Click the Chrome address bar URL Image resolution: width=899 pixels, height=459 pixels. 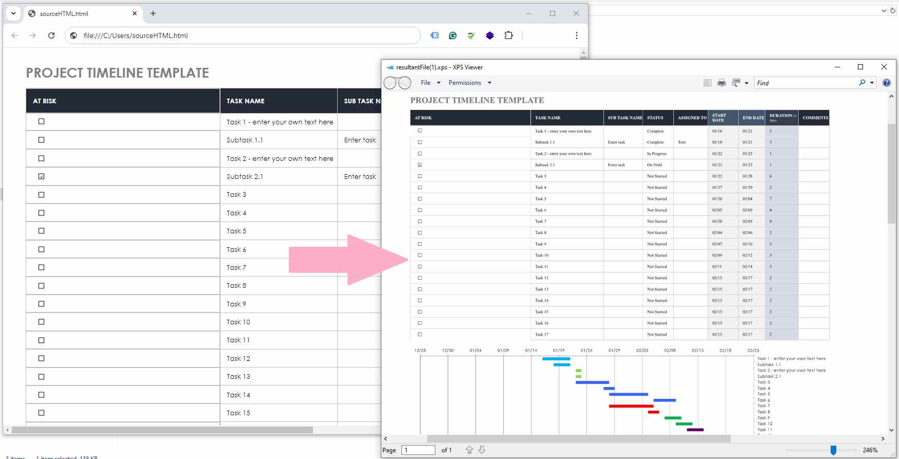136,35
